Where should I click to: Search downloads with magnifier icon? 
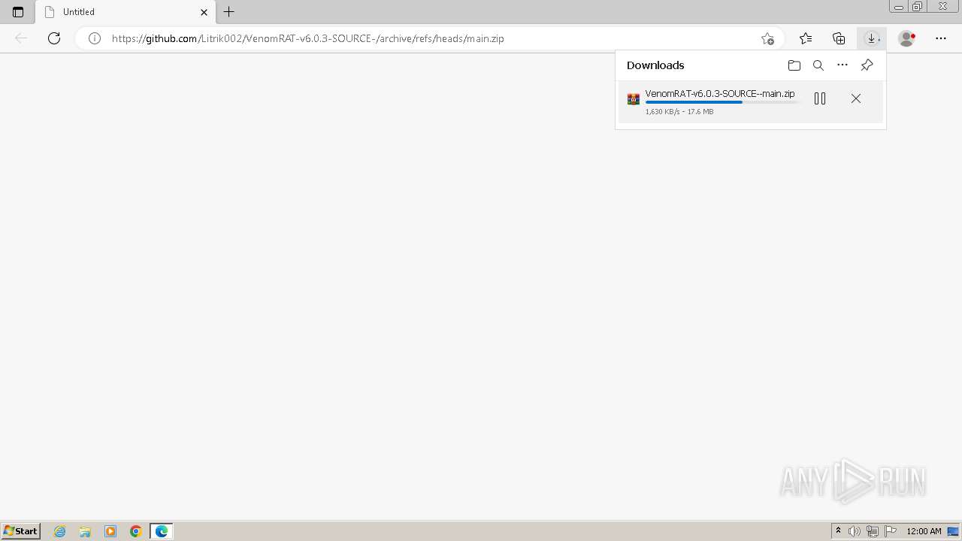click(818, 65)
